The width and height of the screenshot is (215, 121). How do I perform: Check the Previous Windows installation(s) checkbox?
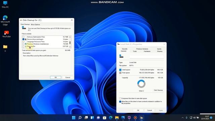24,44
